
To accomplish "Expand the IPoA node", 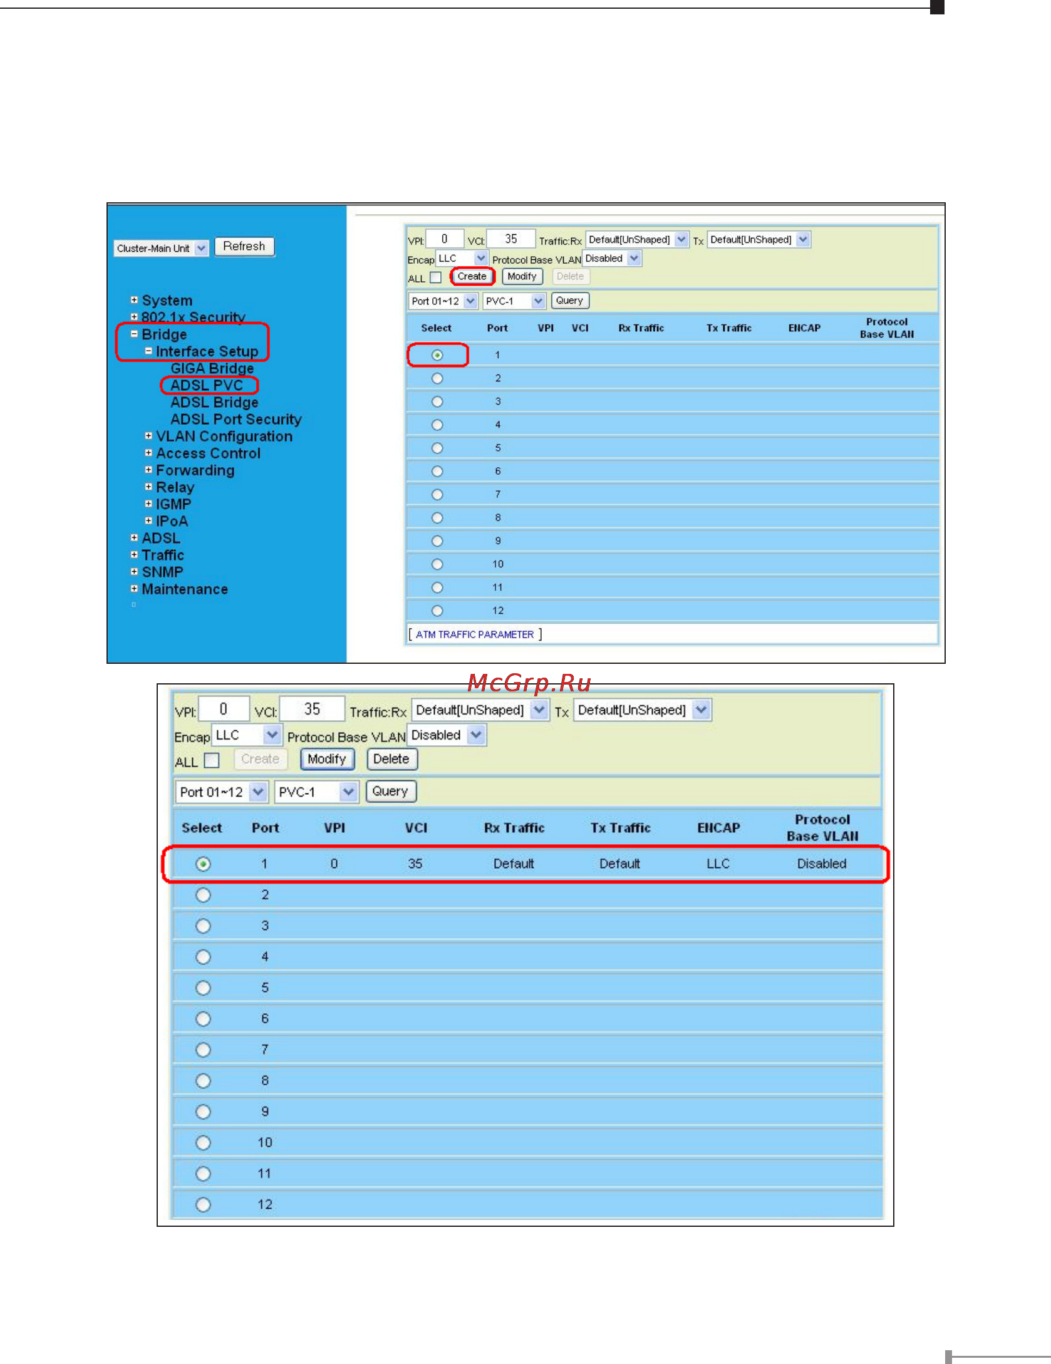I will 148,520.
